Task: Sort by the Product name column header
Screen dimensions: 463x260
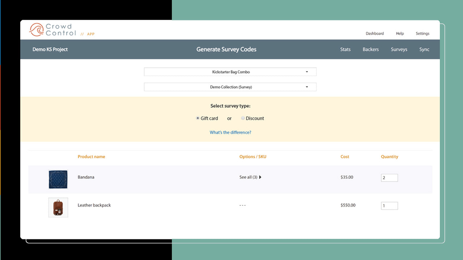Action: click(x=91, y=156)
